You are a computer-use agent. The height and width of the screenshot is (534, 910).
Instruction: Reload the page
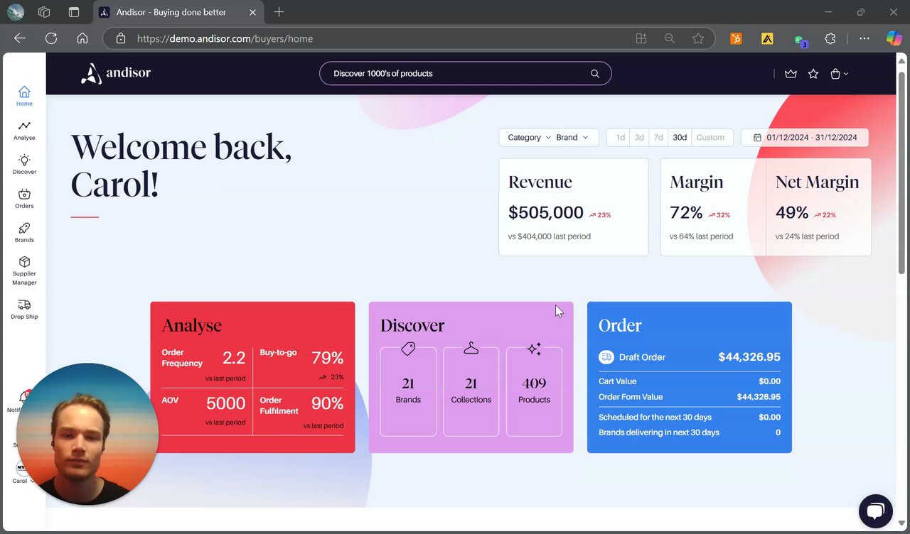tap(51, 38)
